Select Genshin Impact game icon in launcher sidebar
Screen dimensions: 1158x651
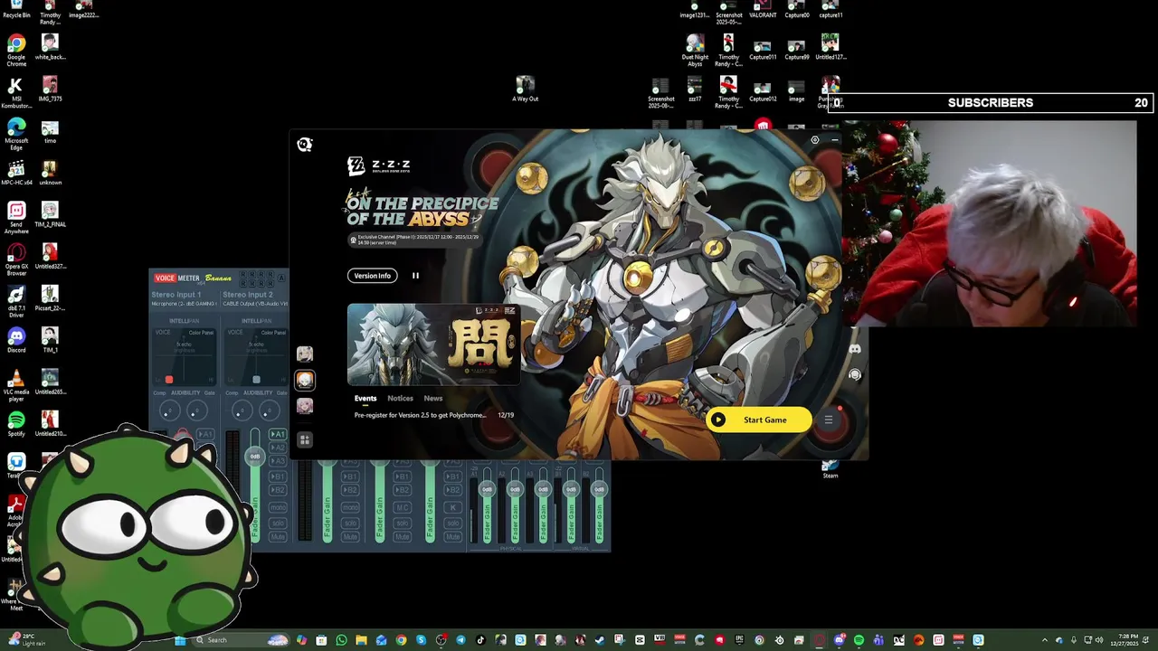305,354
